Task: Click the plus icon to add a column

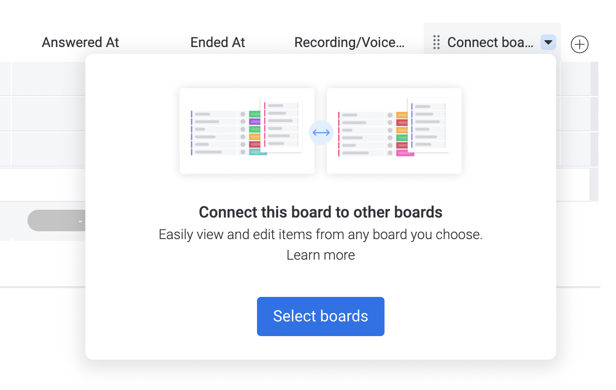Action: pyautogui.click(x=580, y=45)
